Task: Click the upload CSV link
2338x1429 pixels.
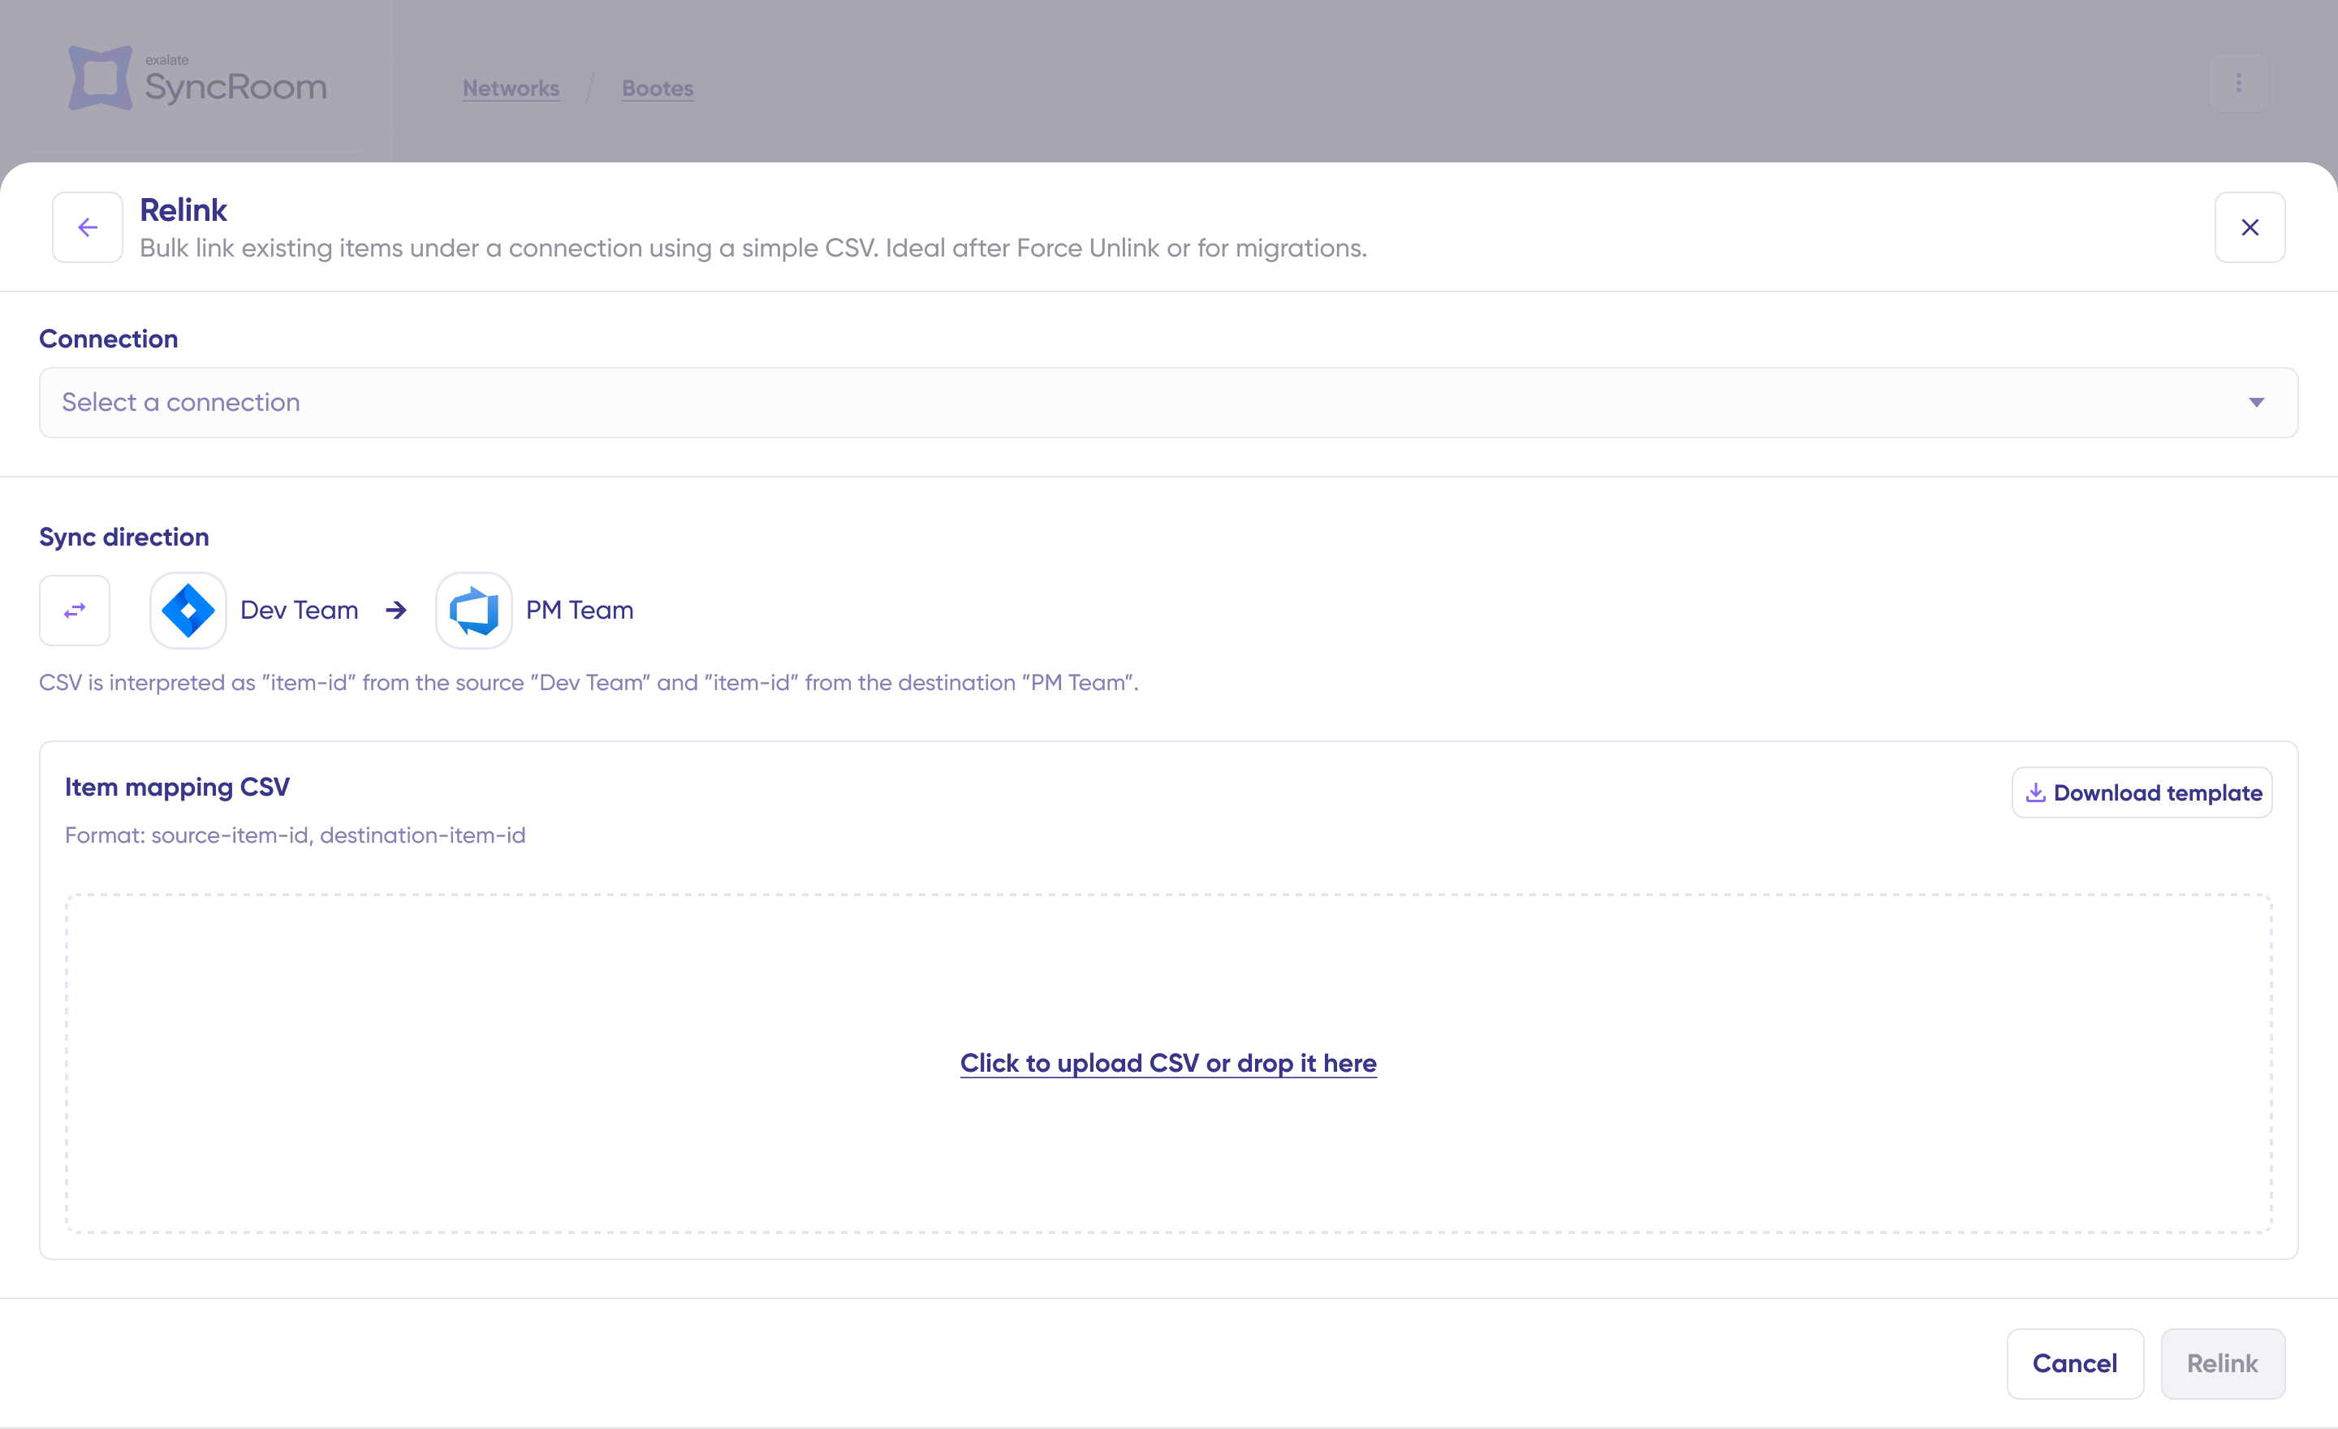Action: 1168,1063
